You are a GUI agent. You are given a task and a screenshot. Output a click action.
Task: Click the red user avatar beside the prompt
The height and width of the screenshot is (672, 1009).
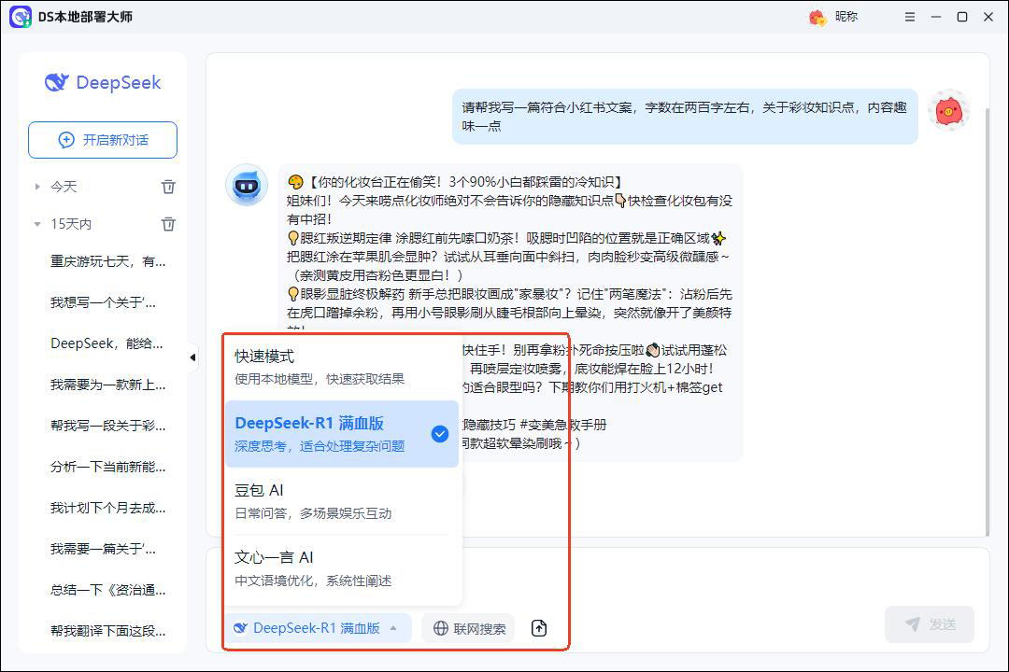tap(948, 111)
